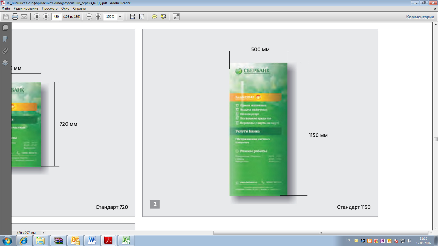
Task: Toggle fit-width scrolling mode icon
Action: [x=132, y=17]
